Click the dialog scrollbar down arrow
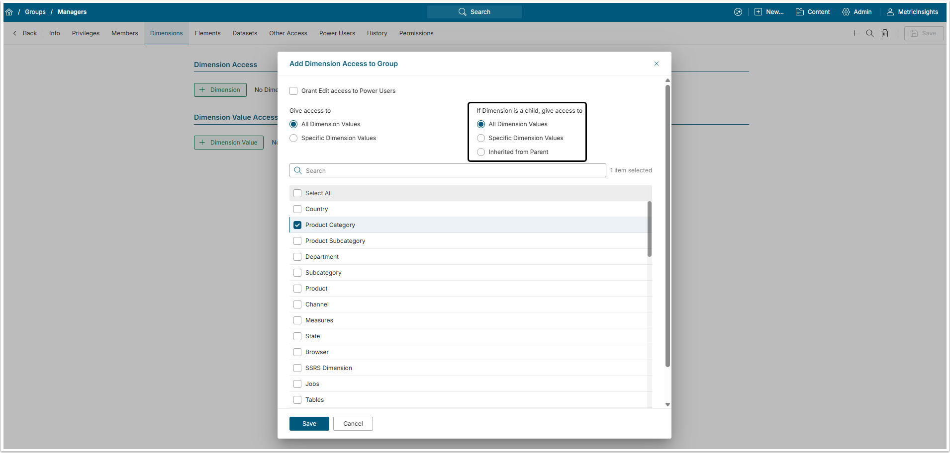This screenshot has width=950, height=453. 667,404
